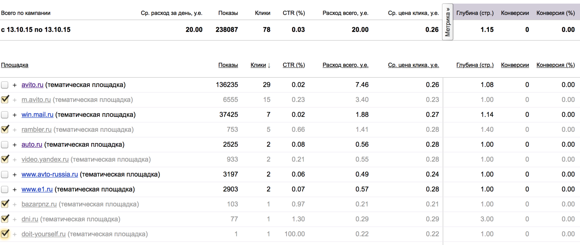580x245 pixels.
Task: Expand the win.mail.ru row plus icon
Action: [x=14, y=115]
